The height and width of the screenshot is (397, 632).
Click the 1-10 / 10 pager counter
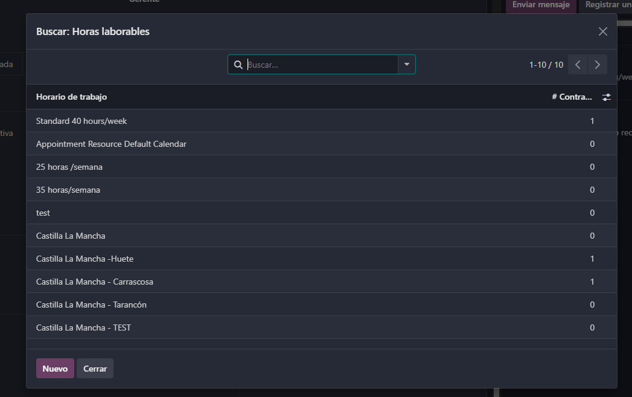[546, 65]
